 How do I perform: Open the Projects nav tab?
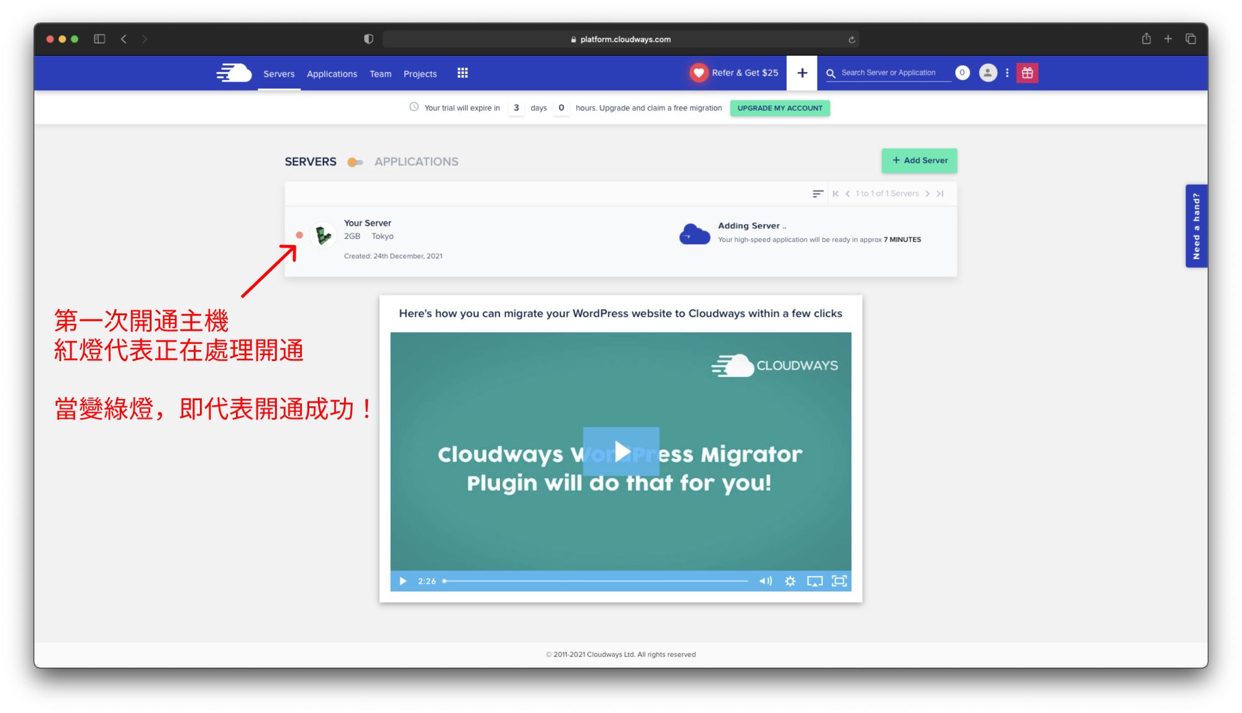[420, 73]
